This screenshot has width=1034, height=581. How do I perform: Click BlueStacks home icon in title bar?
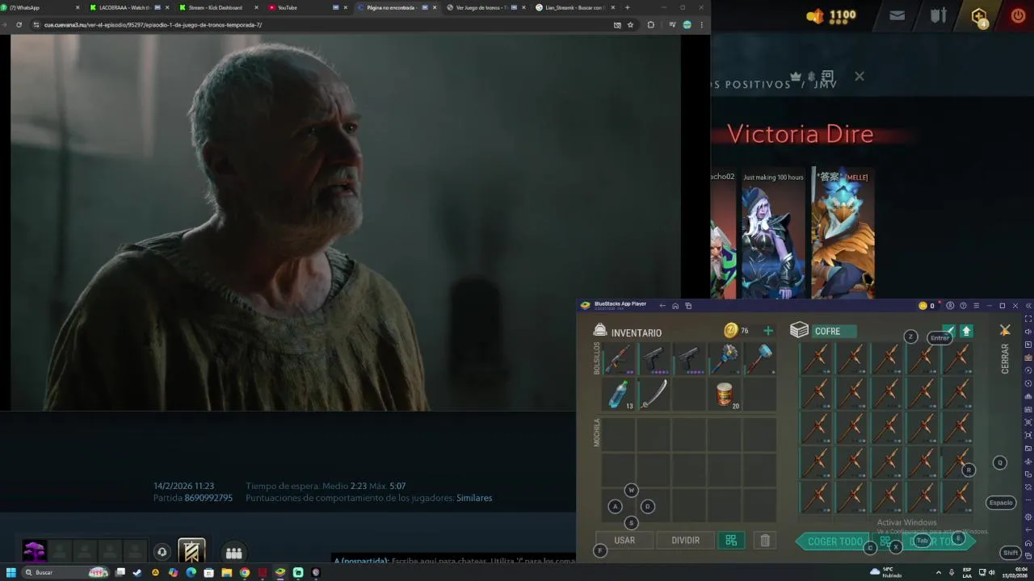(675, 306)
